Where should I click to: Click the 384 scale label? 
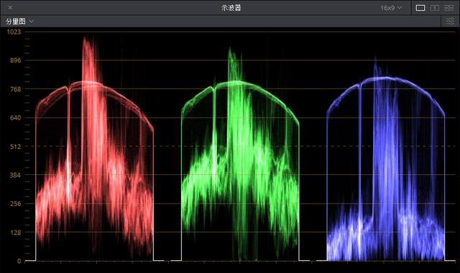[16, 175]
